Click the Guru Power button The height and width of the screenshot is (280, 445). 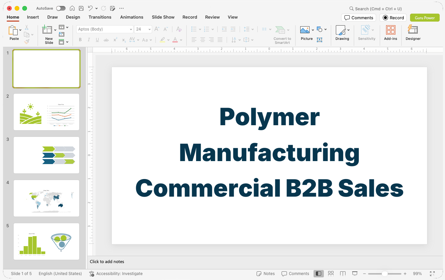click(x=425, y=18)
